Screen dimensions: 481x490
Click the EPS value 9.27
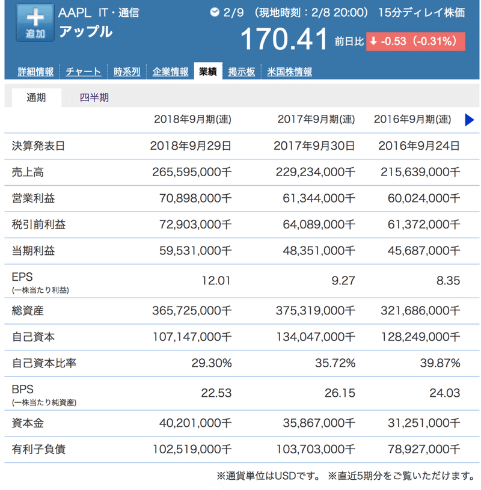coord(343,281)
